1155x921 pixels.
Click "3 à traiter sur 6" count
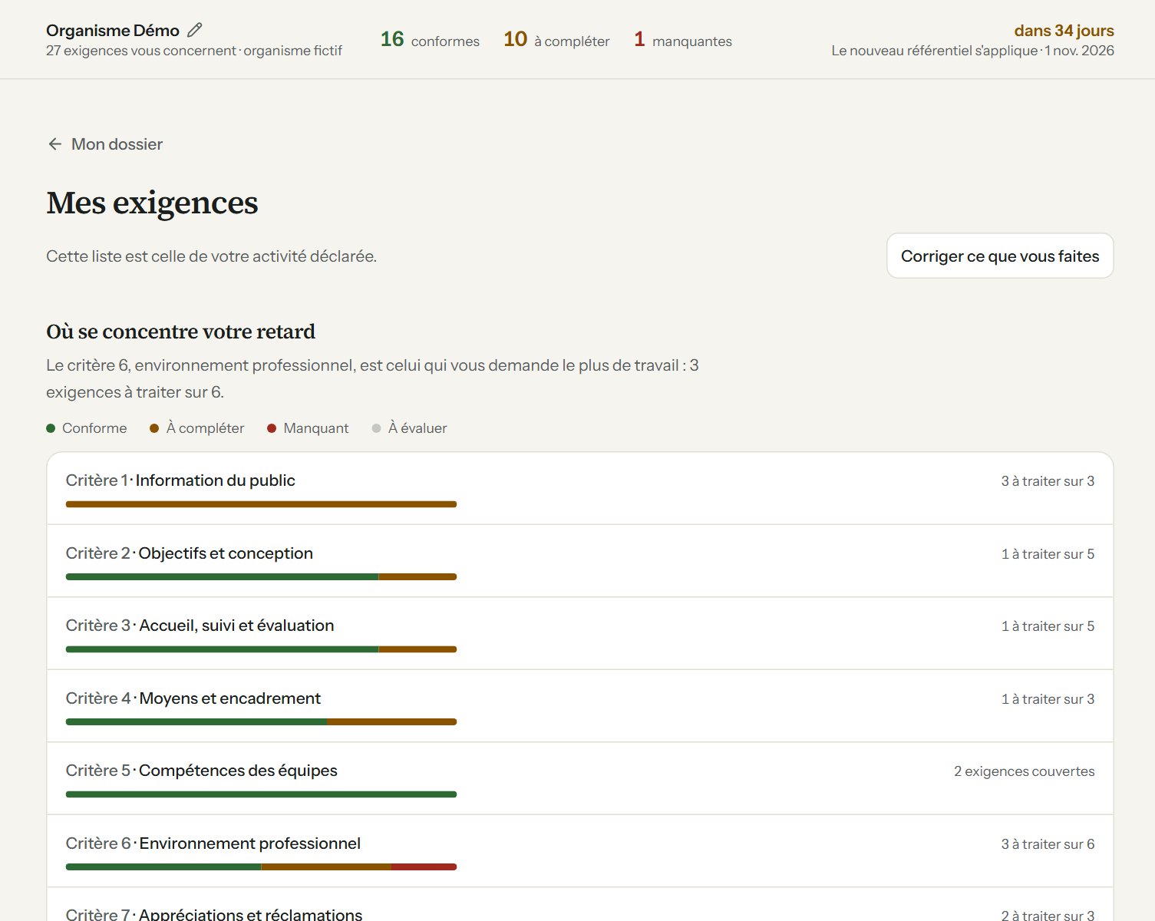(1048, 844)
